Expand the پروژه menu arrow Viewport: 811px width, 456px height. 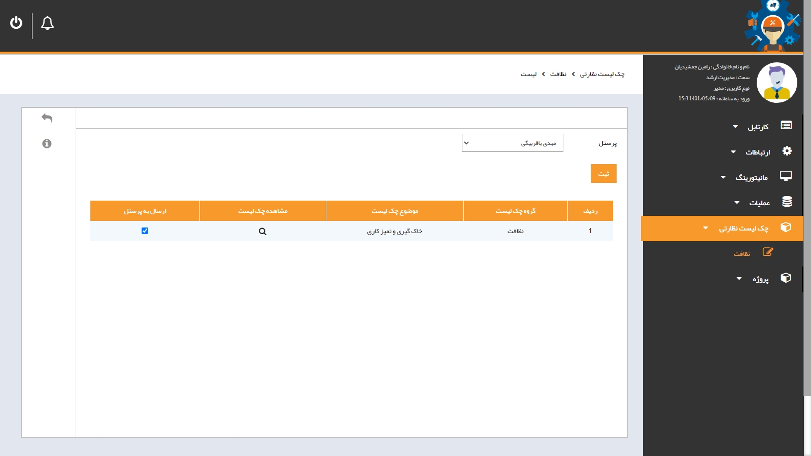click(739, 279)
